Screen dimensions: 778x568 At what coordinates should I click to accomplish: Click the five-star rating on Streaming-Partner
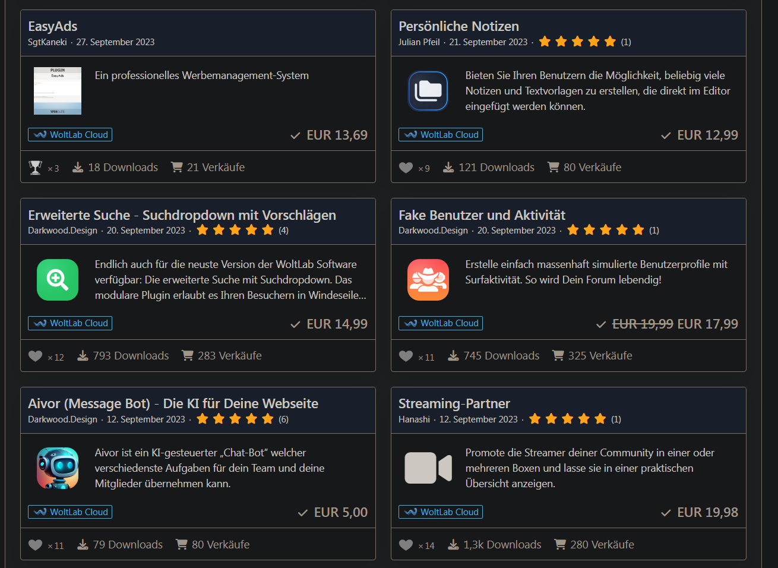(567, 419)
